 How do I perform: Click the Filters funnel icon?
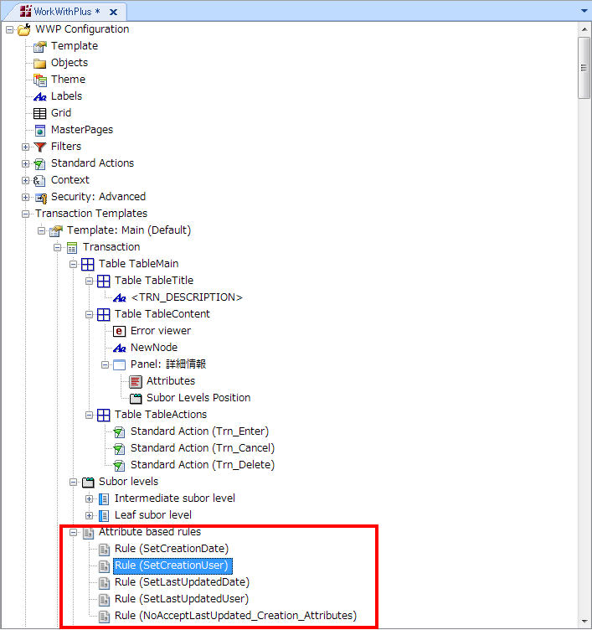coord(39,147)
